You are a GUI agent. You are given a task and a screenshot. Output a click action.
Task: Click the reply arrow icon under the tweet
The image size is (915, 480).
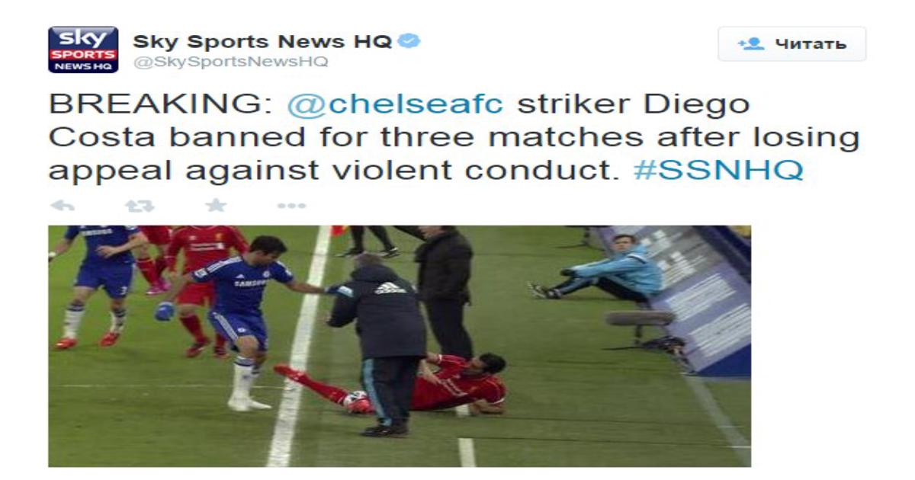62,206
